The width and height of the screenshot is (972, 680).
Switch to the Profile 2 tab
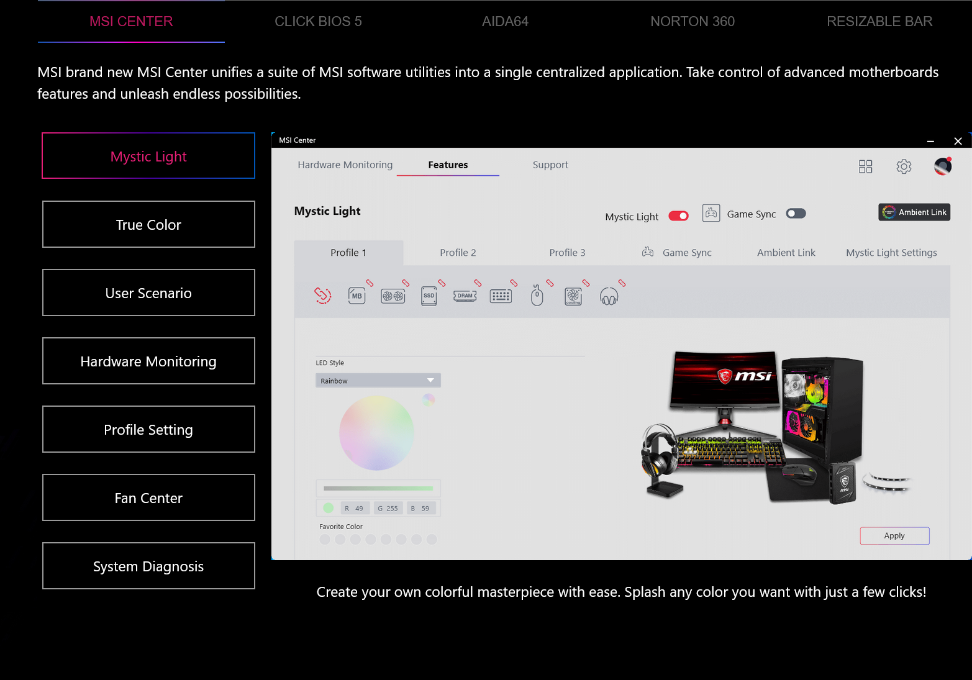point(458,253)
